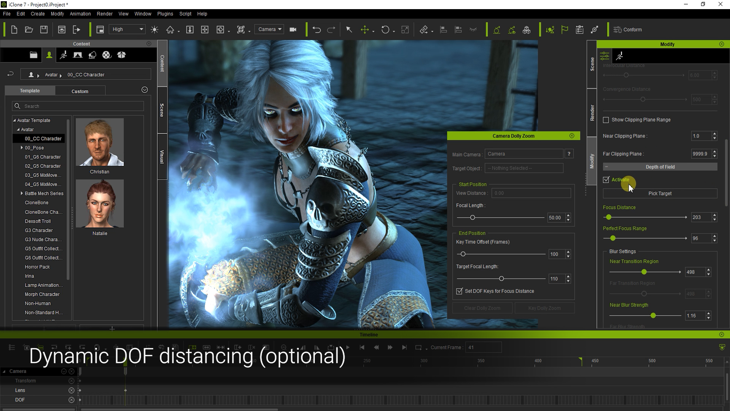The height and width of the screenshot is (411, 730).
Task: Click the Rotate object tool
Action: pyautogui.click(x=385, y=30)
